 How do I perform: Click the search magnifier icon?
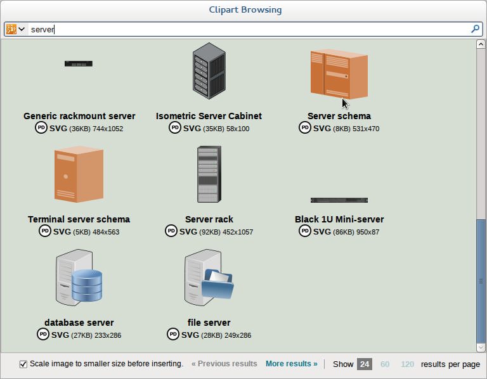475,29
